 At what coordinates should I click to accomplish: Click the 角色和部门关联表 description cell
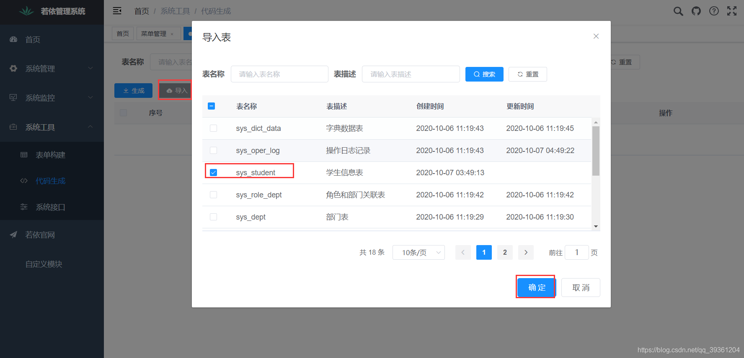(355, 194)
